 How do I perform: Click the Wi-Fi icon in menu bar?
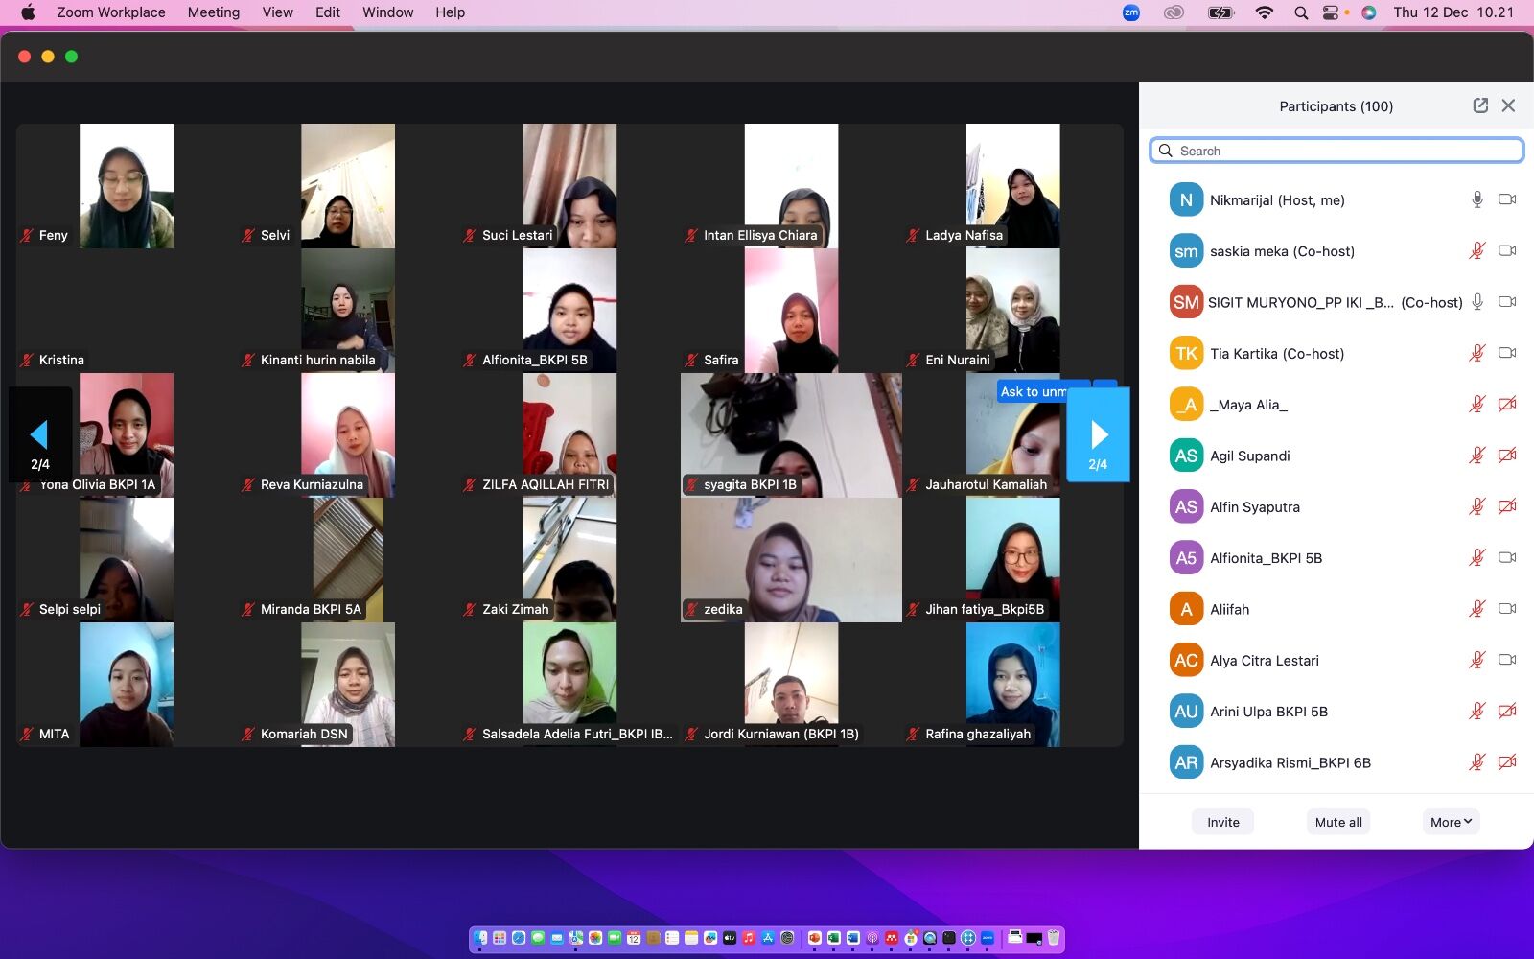click(x=1265, y=12)
